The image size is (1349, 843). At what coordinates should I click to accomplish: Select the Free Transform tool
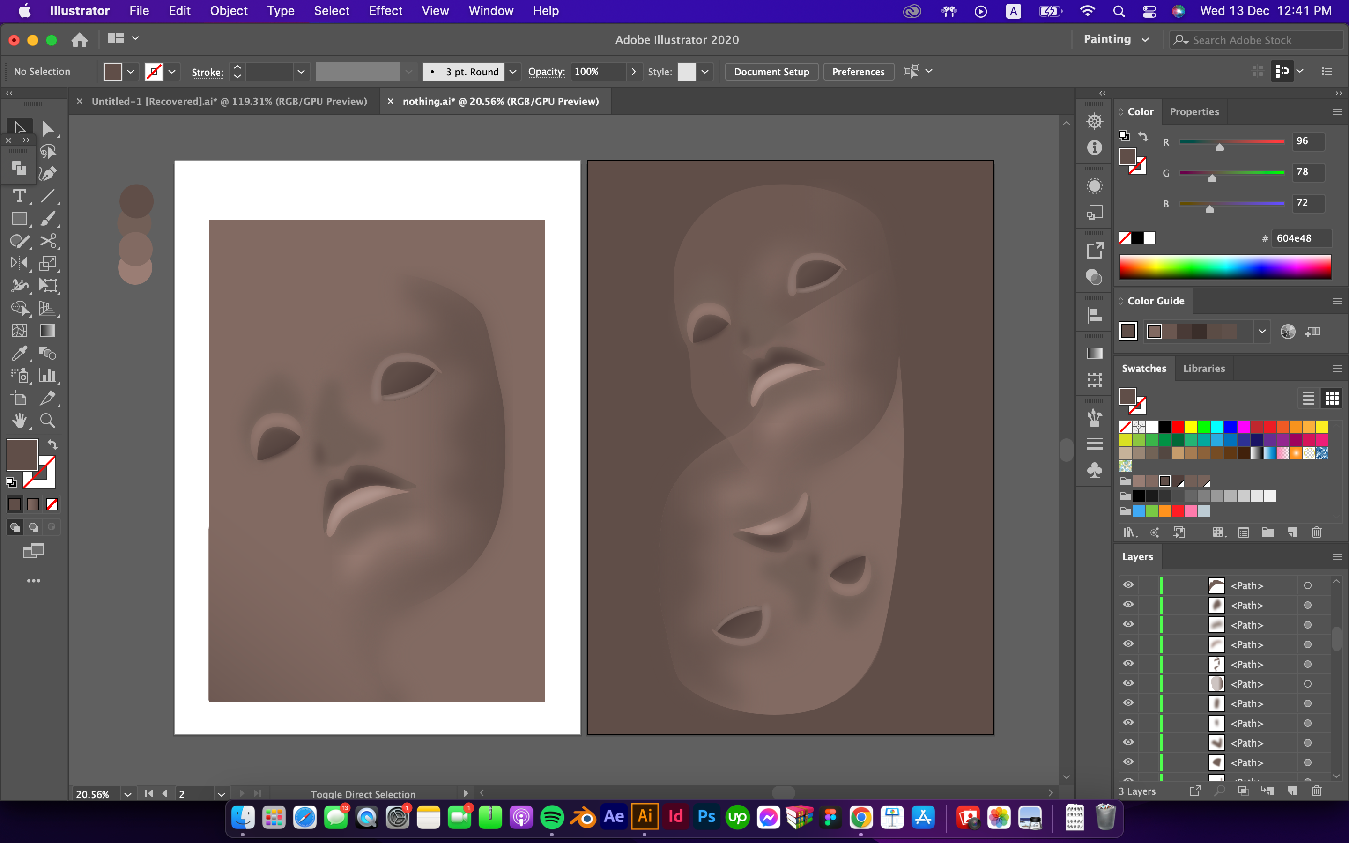48,286
